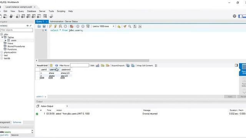The width and height of the screenshot is (246, 138).
Task: Sort by the password column header
Action: (x=66, y=69)
